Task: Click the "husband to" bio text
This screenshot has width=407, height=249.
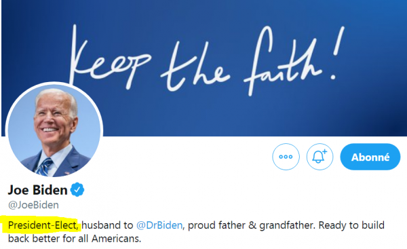Action: pyautogui.click(x=107, y=225)
